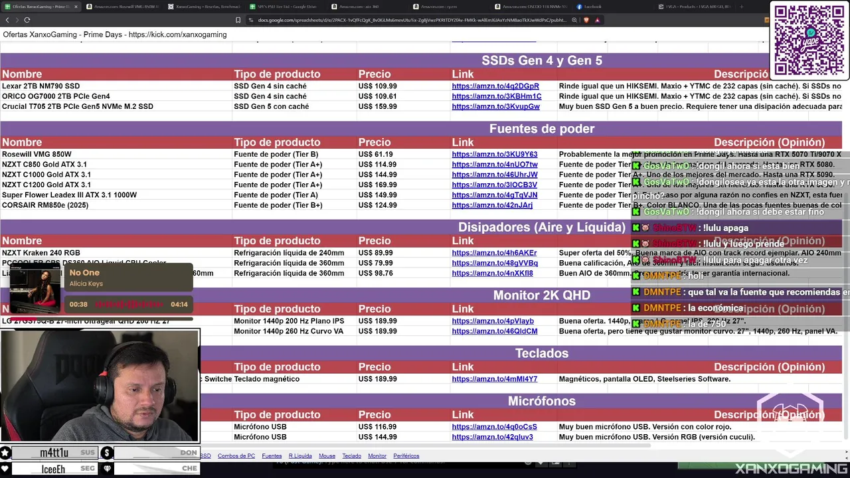Select the cell Crucial T705 2TB PCIe Gen5

[78, 106]
